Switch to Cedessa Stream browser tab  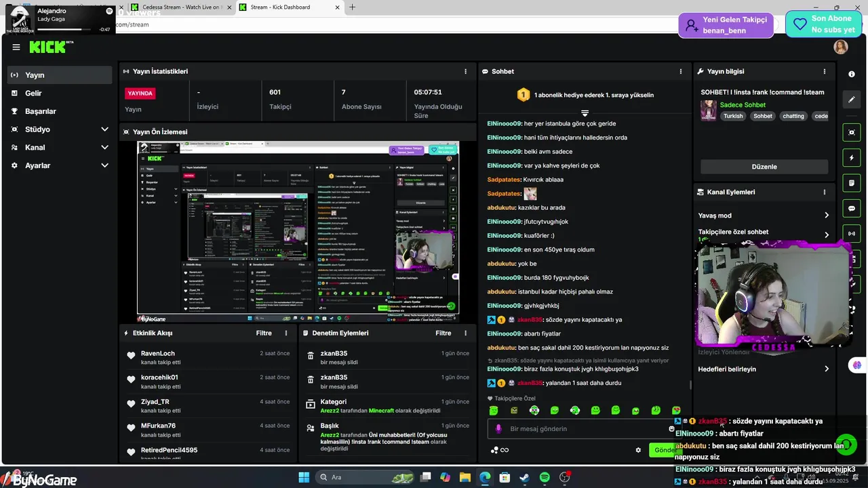[x=181, y=7]
